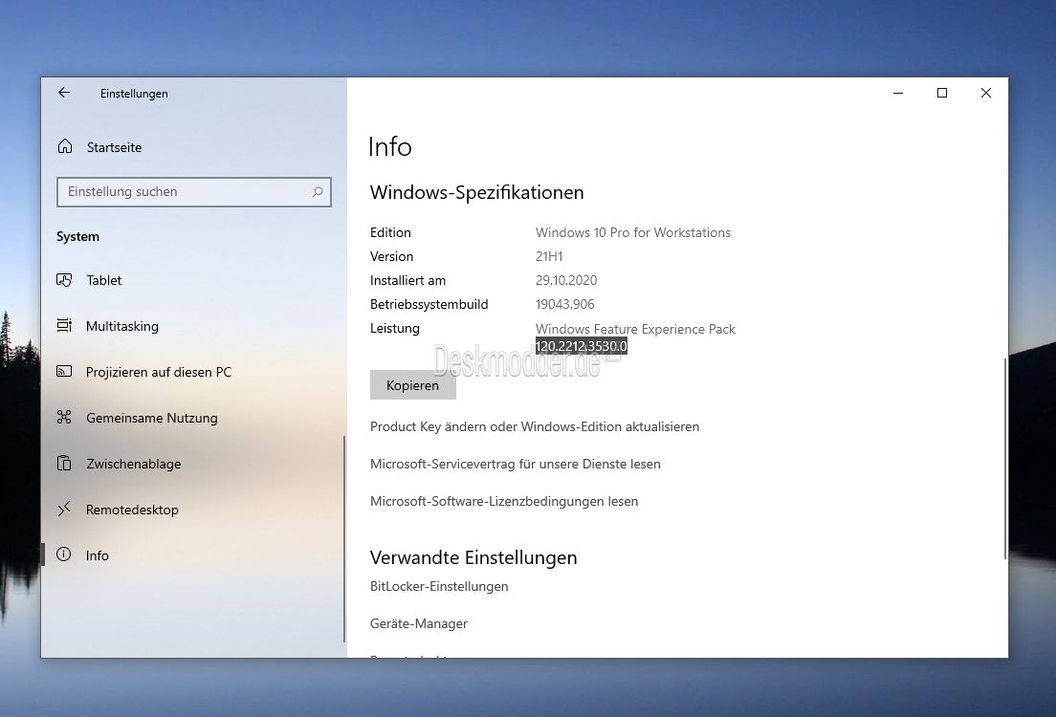Close the Einstellungen window
This screenshot has width=1056, height=717.
(986, 93)
